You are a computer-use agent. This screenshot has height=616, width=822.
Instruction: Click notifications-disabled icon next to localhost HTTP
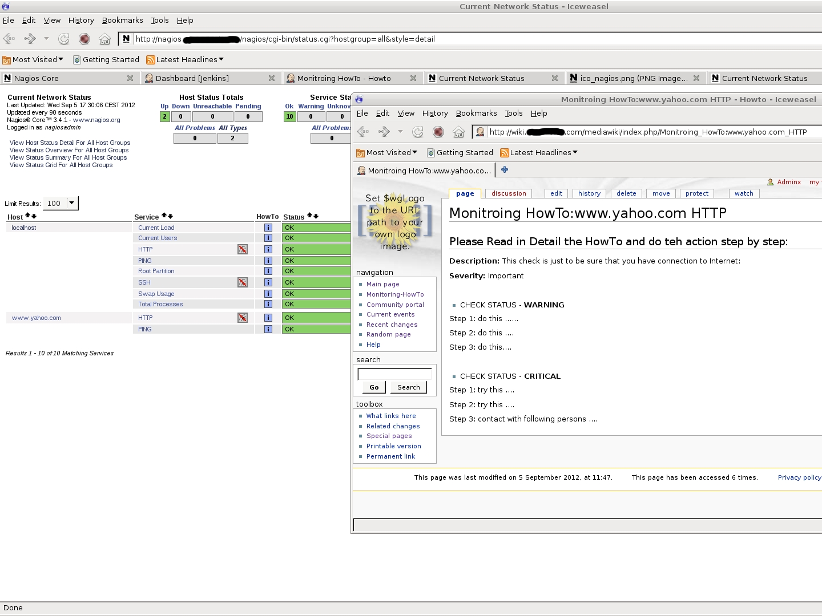click(243, 249)
